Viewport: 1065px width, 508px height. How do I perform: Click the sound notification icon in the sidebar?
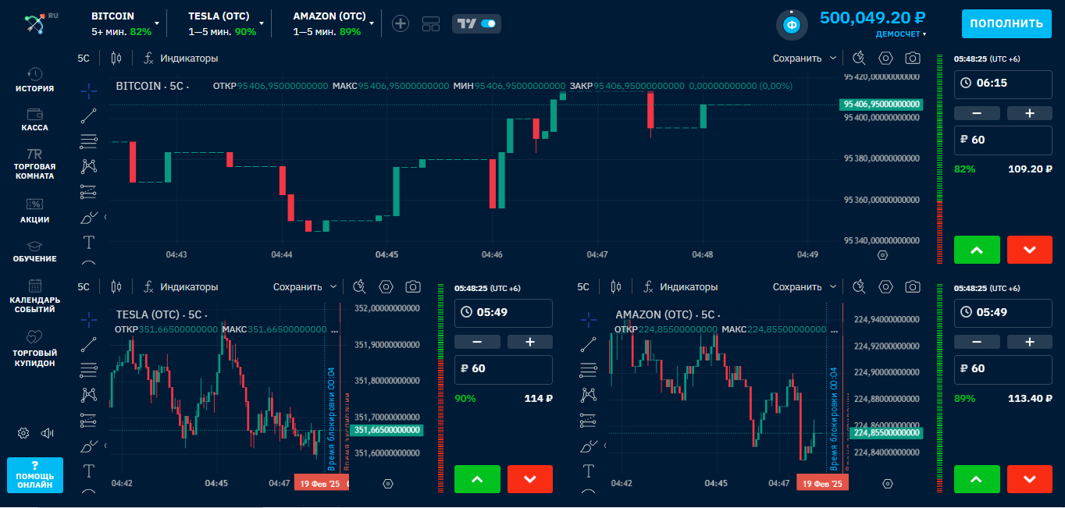(48, 433)
